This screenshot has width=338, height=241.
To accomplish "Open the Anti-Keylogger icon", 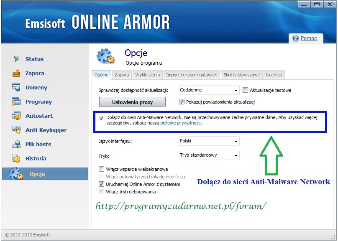I will [x=16, y=130].
